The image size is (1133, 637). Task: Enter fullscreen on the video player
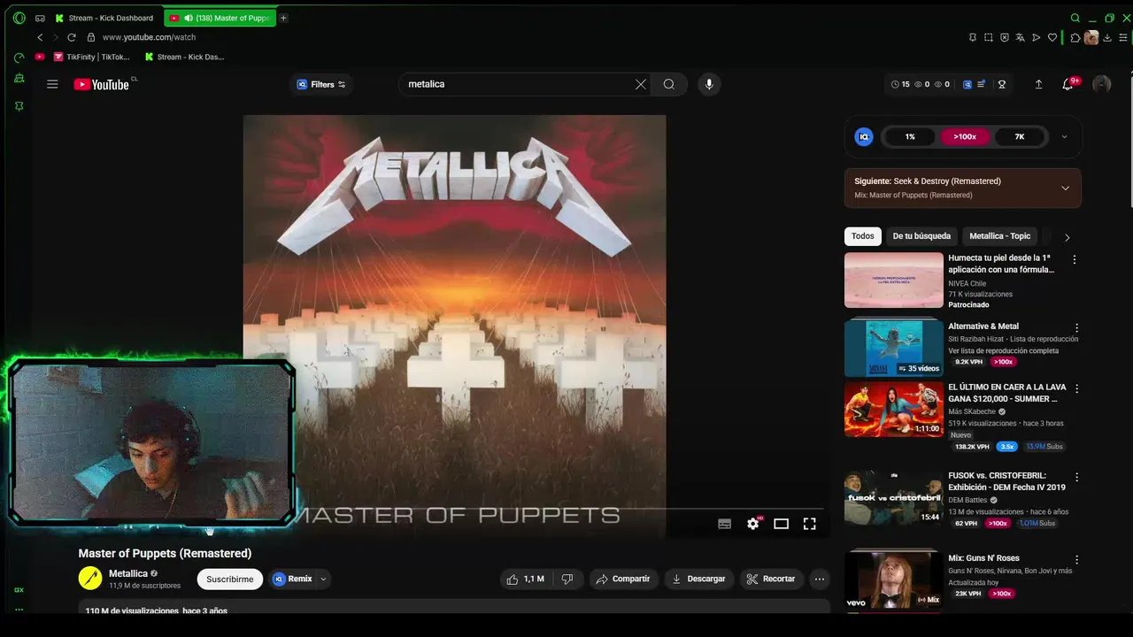pyautogui.click(x=809, y=524)
